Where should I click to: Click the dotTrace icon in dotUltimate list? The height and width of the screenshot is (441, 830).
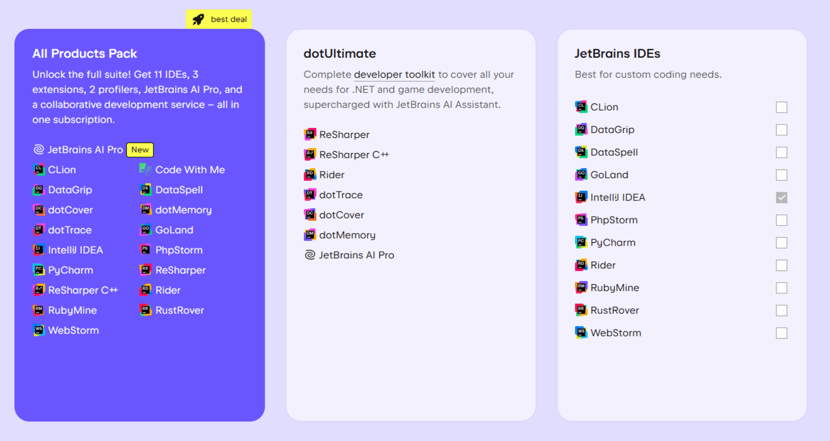coord(310,194)
